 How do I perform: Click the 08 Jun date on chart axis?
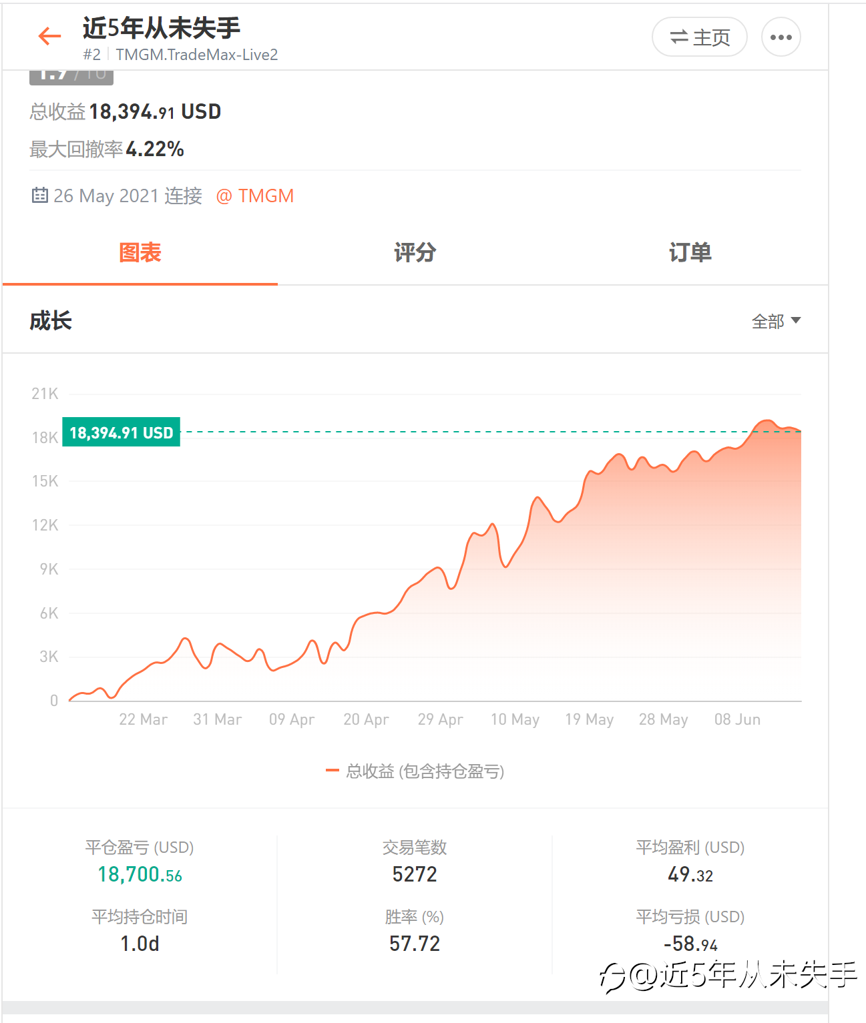tap(737, 719)
